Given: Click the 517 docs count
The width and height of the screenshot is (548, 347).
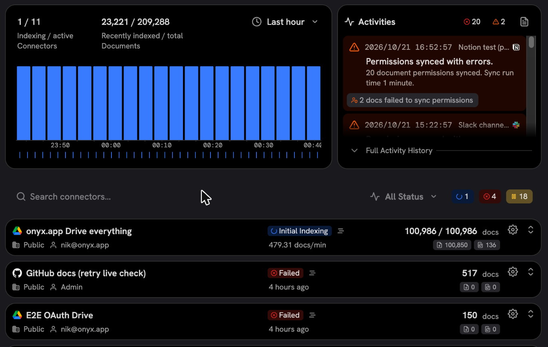Looking at the screenshot, I should 470,273.
